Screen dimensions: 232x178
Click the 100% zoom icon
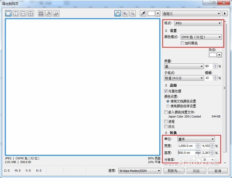pyautogui.click(x=56, y=13)
